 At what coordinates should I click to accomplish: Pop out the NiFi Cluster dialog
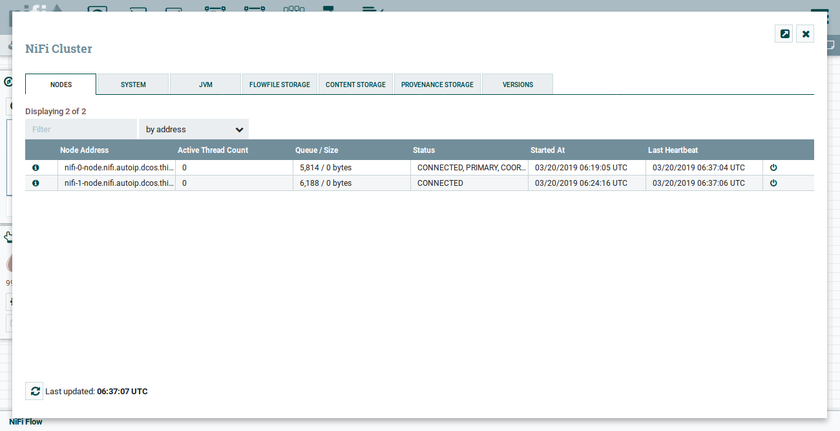(x=784, y=34)
